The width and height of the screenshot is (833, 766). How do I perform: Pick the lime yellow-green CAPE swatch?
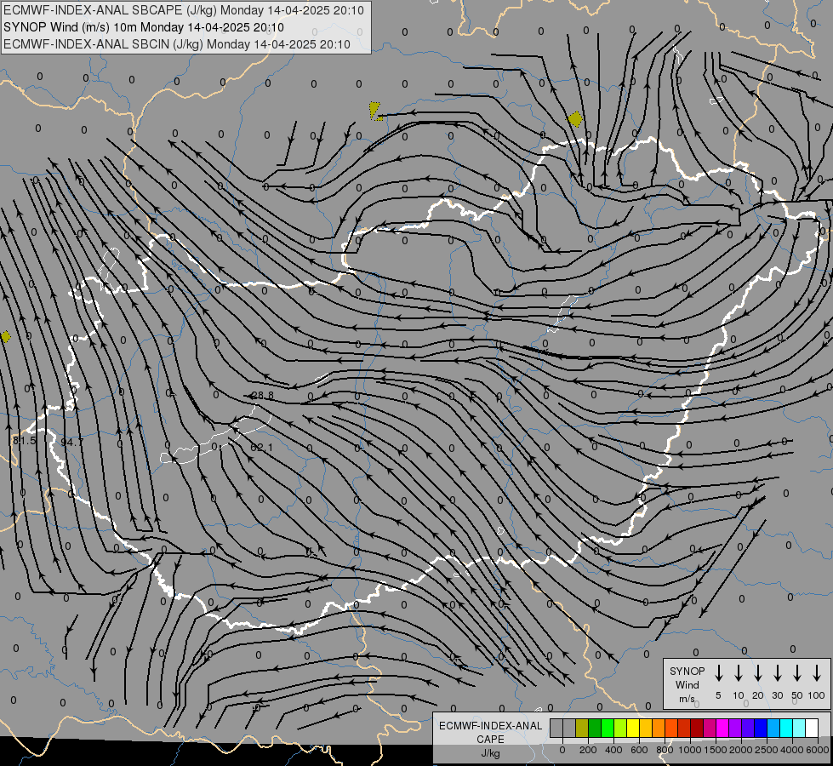(x=620, y=728)
